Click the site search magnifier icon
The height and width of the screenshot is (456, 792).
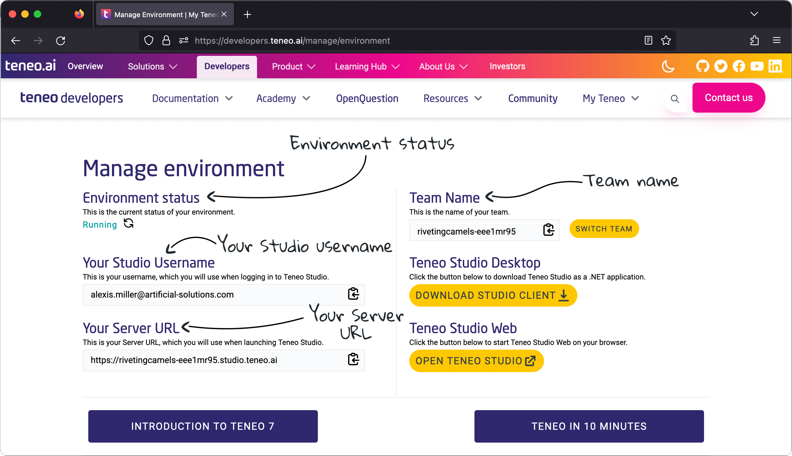[675, 99]
